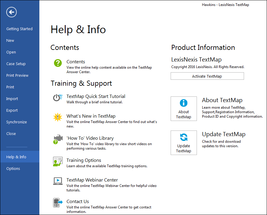The height and width of the screenshot is (215, 267).
Task: Click 'Check for and download updates' description
Action: tap(221, 144)
